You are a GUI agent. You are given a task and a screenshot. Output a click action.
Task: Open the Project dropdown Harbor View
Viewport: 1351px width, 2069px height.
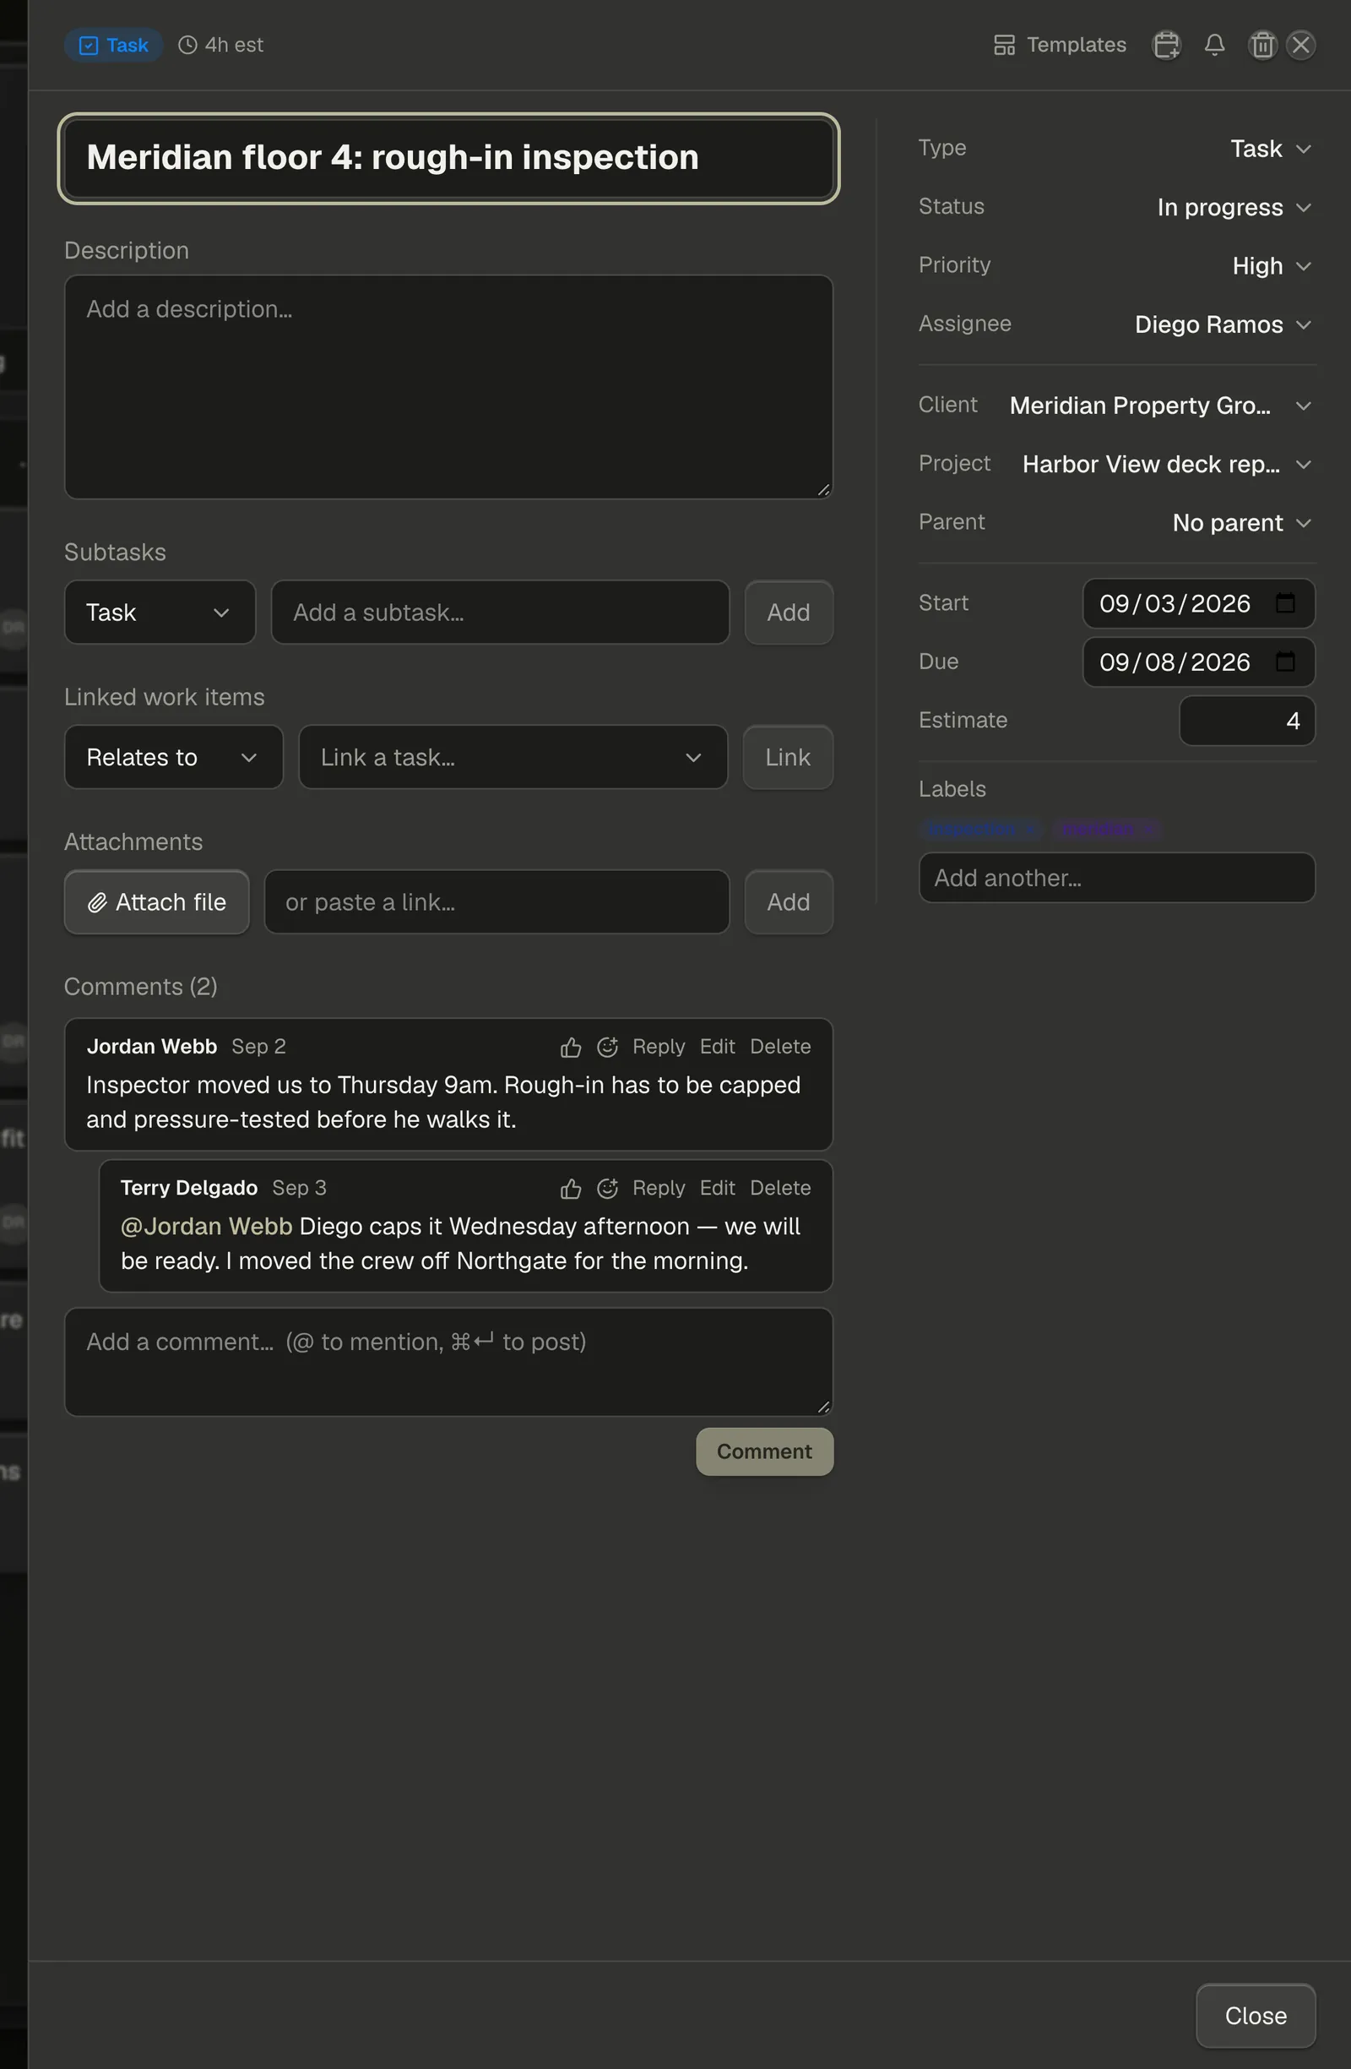(x=1166, y=464)
